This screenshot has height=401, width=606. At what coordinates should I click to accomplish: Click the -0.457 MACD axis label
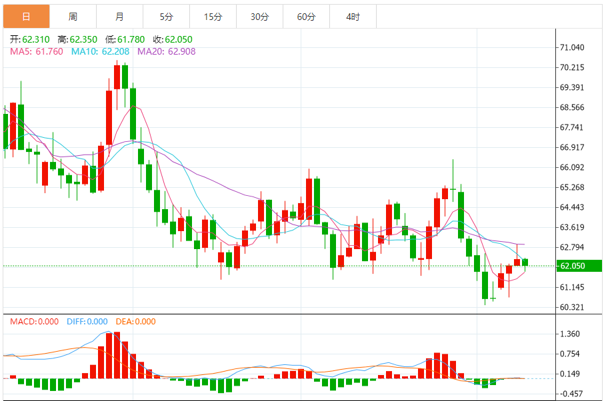[571, 394]
